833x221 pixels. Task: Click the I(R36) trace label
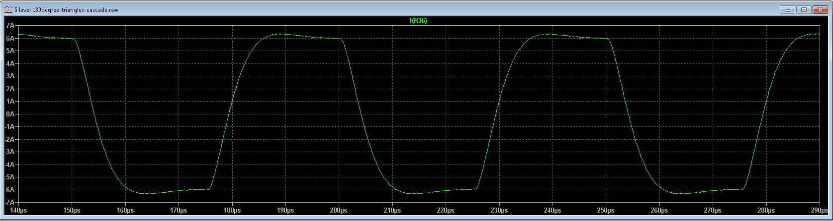418,21
